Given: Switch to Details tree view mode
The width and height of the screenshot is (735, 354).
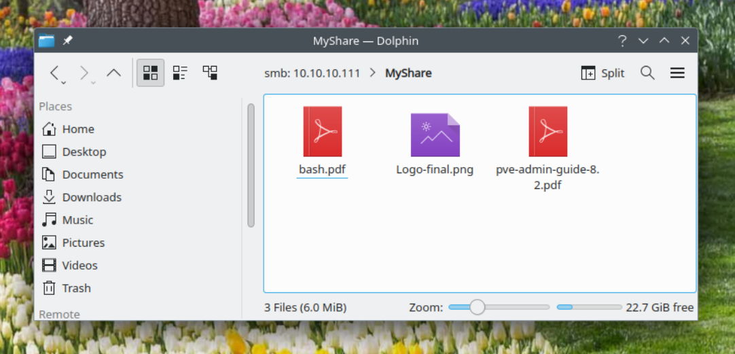Looking at the screenshot, I should point(210,73).
